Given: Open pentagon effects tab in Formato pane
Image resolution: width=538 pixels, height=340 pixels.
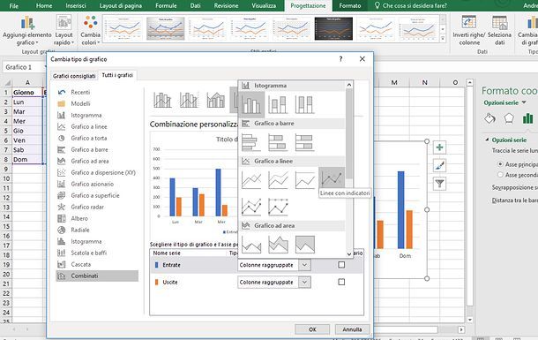Looking at the screenshot, I should [x=509, y=119].
